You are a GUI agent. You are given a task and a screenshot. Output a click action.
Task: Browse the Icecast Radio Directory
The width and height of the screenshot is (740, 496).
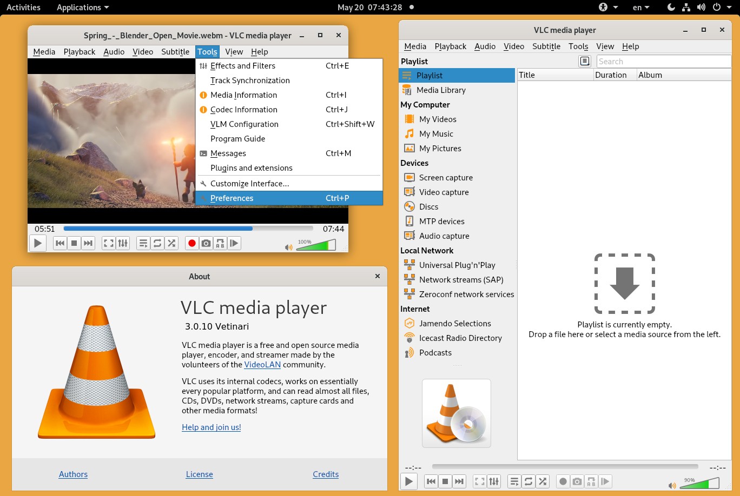(x=460, y=338)
